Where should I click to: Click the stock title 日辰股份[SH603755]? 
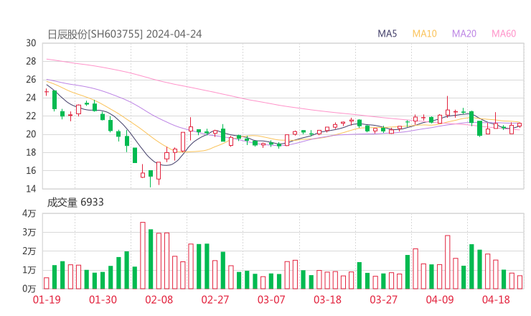(95, 34)
